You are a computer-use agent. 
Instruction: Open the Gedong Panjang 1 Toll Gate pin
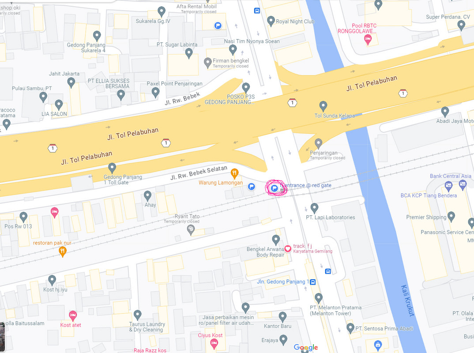pyautogui.click(x=112, y=168)
